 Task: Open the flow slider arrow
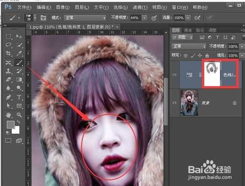[188, 18]
